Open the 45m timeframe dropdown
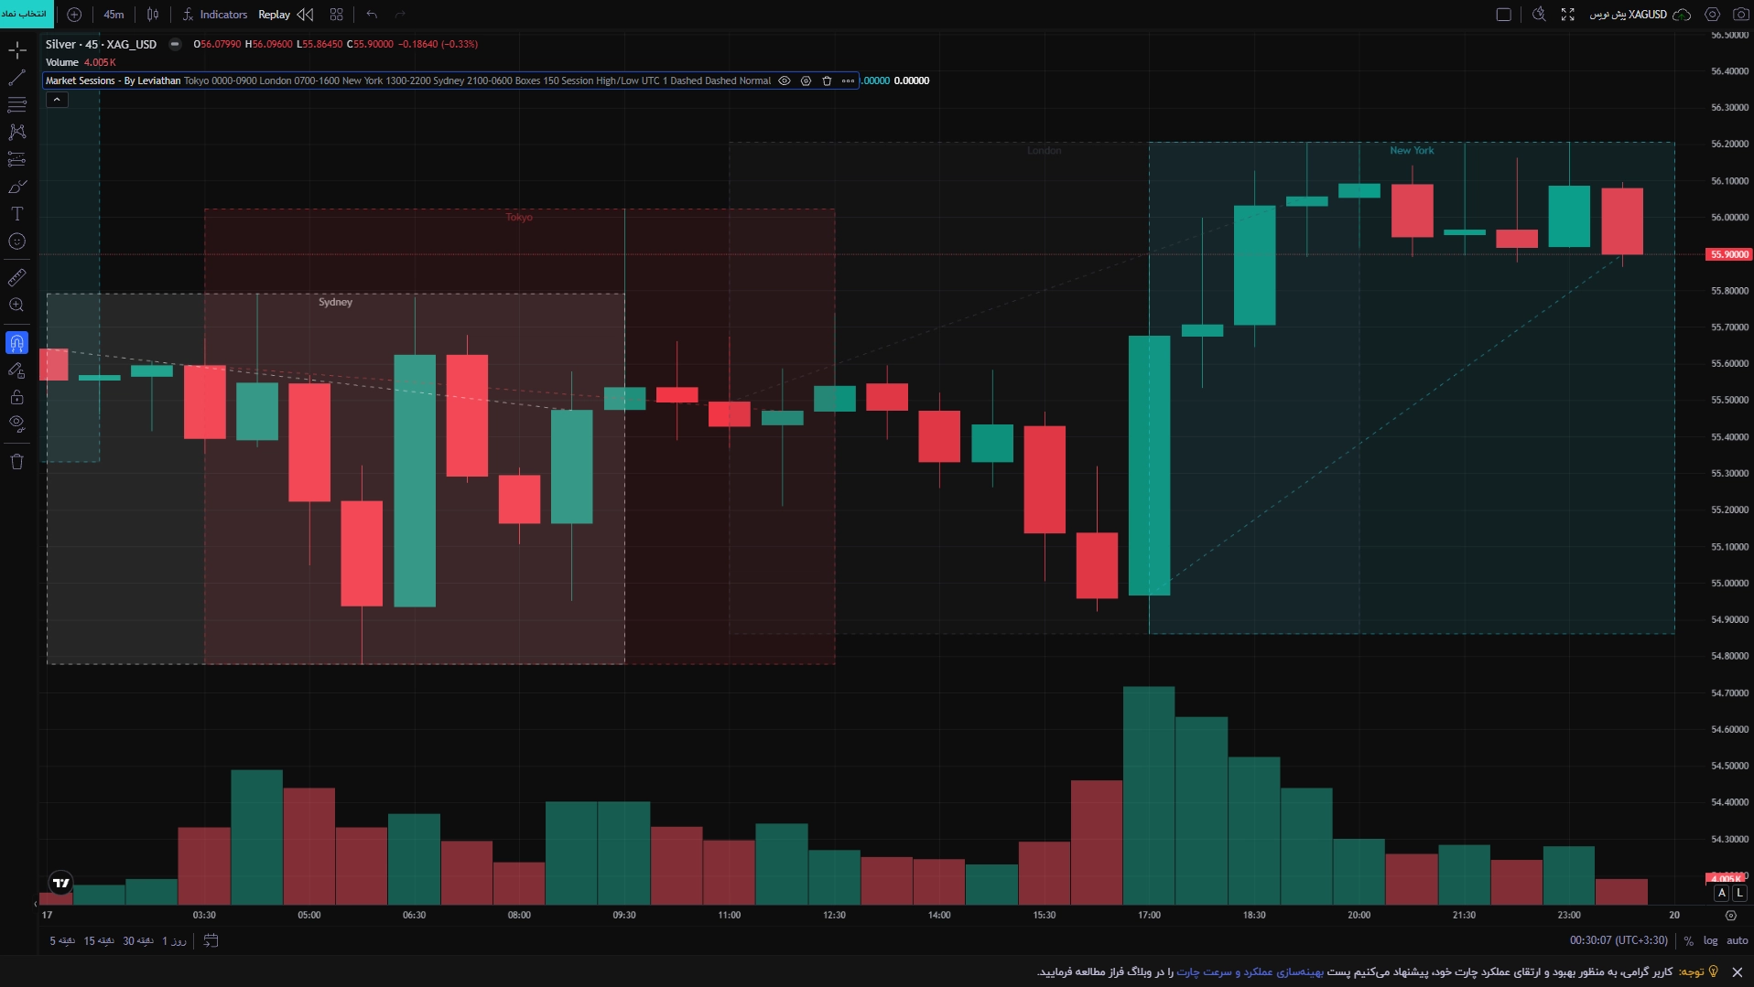Viewport: 1754px width, 987px height. 114,15
